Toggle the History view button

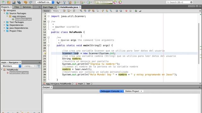tap(56, 11)
